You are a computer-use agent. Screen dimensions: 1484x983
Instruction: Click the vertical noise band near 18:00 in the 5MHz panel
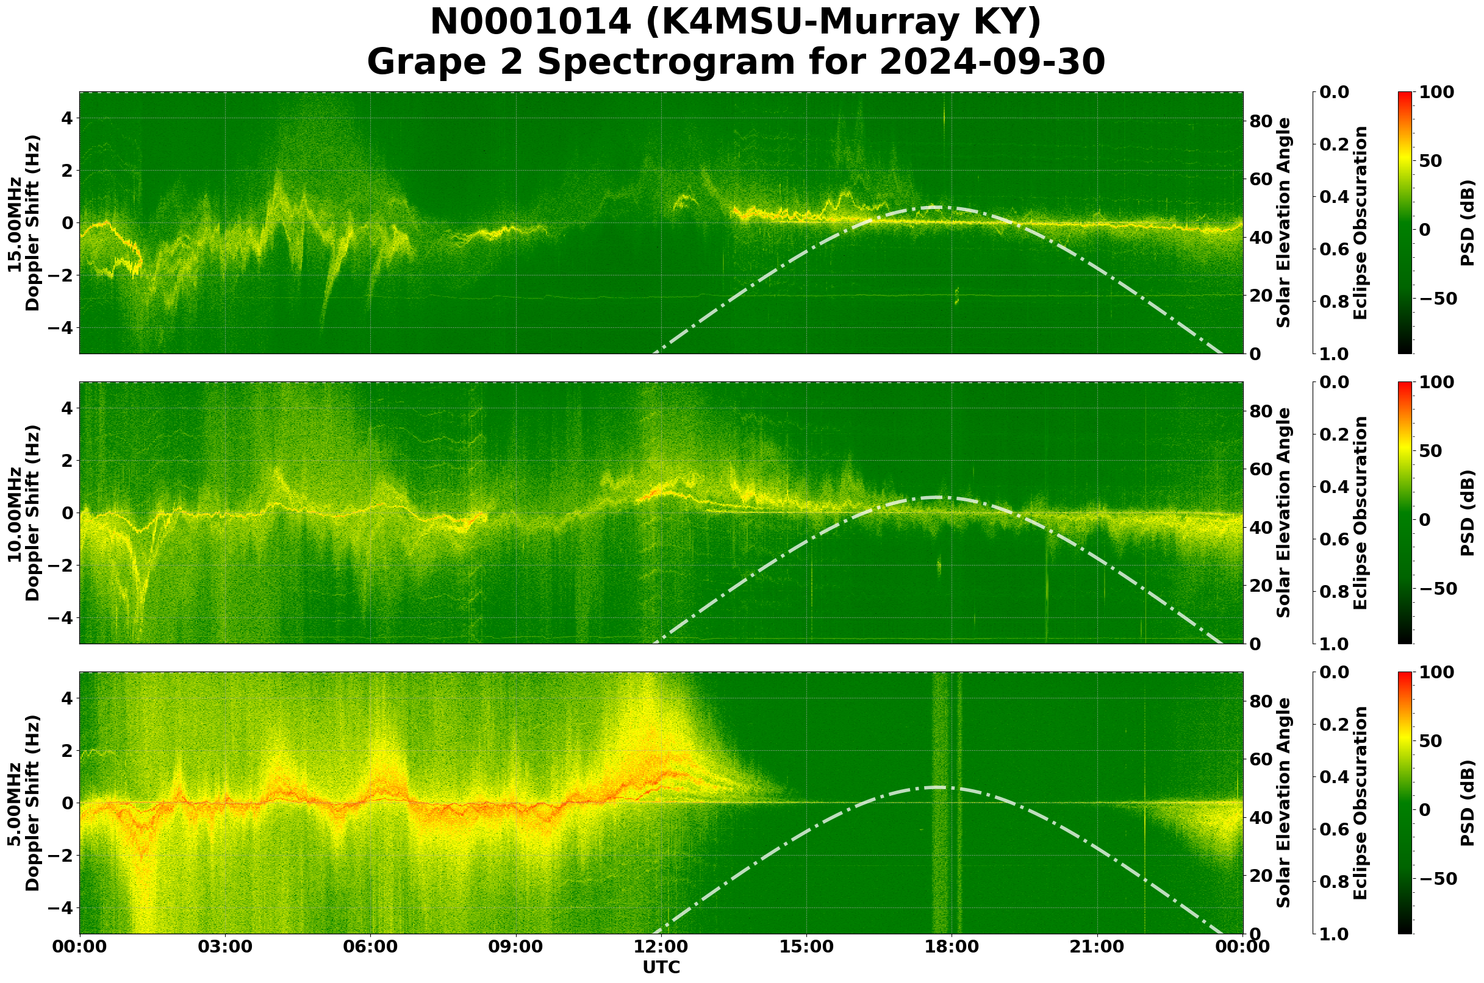[947, 803]
